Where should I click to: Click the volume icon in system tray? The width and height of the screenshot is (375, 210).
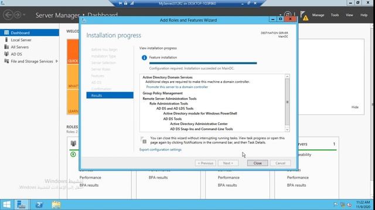[349, 205]
